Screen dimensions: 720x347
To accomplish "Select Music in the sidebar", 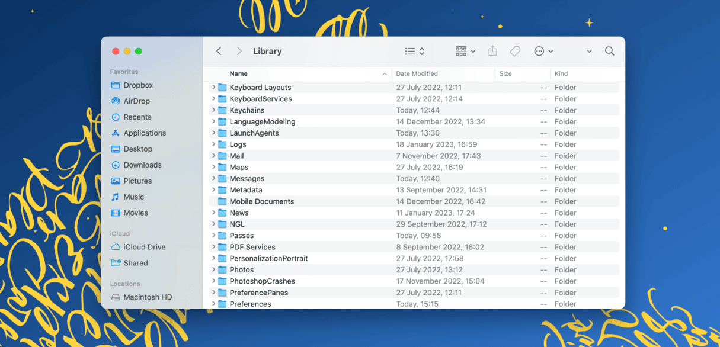I will click(127, 197).
